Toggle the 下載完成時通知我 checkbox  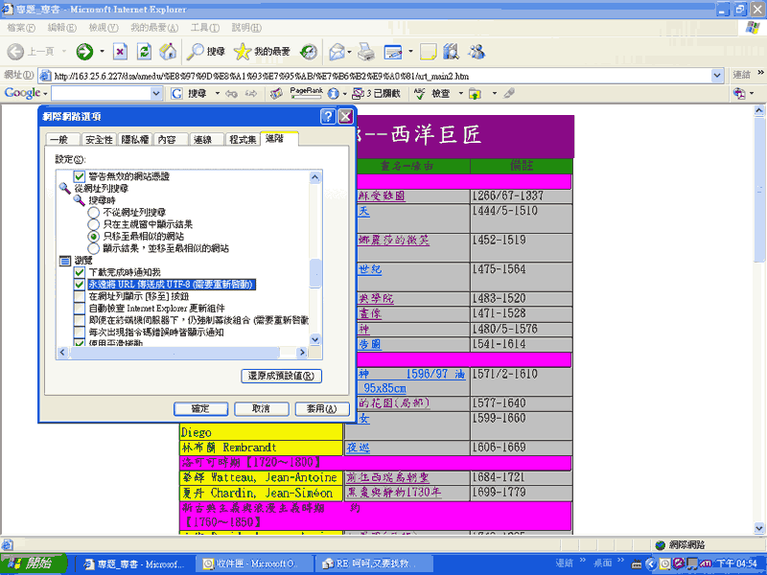coord(80,272)
